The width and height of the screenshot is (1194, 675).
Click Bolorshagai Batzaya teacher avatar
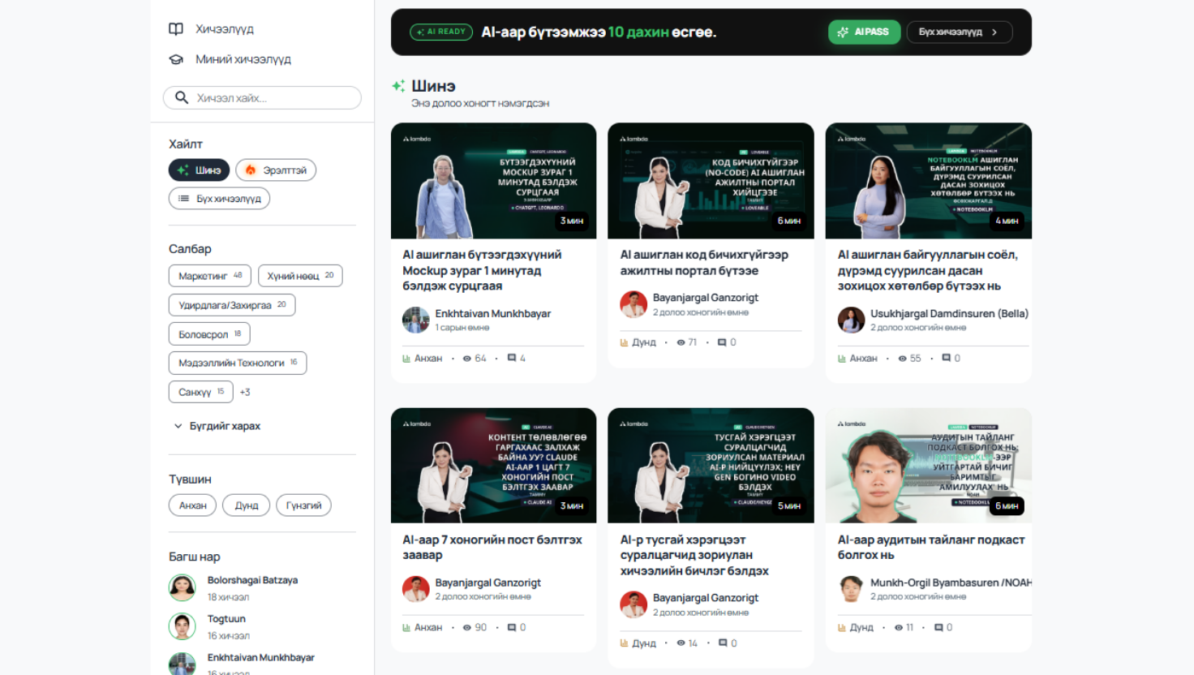182,587
